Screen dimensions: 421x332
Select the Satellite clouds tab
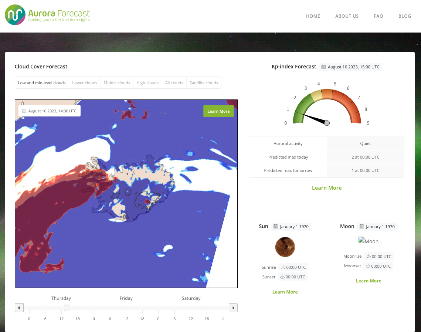204,83
